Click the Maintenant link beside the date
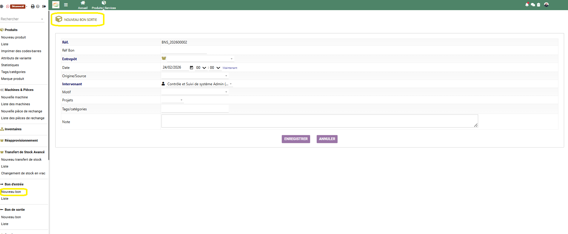This screenshot has width=568, height=234. pos(230,68)
